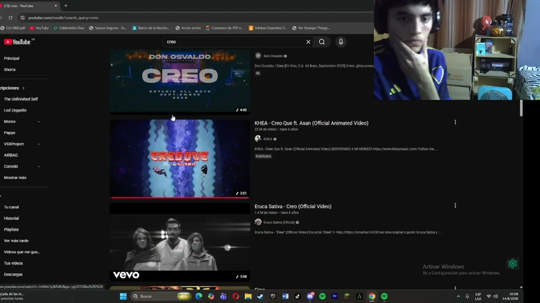Open the volume control in system tray
Image resolution: width=540 pixels, height=303 pixels.
point(495,296)
